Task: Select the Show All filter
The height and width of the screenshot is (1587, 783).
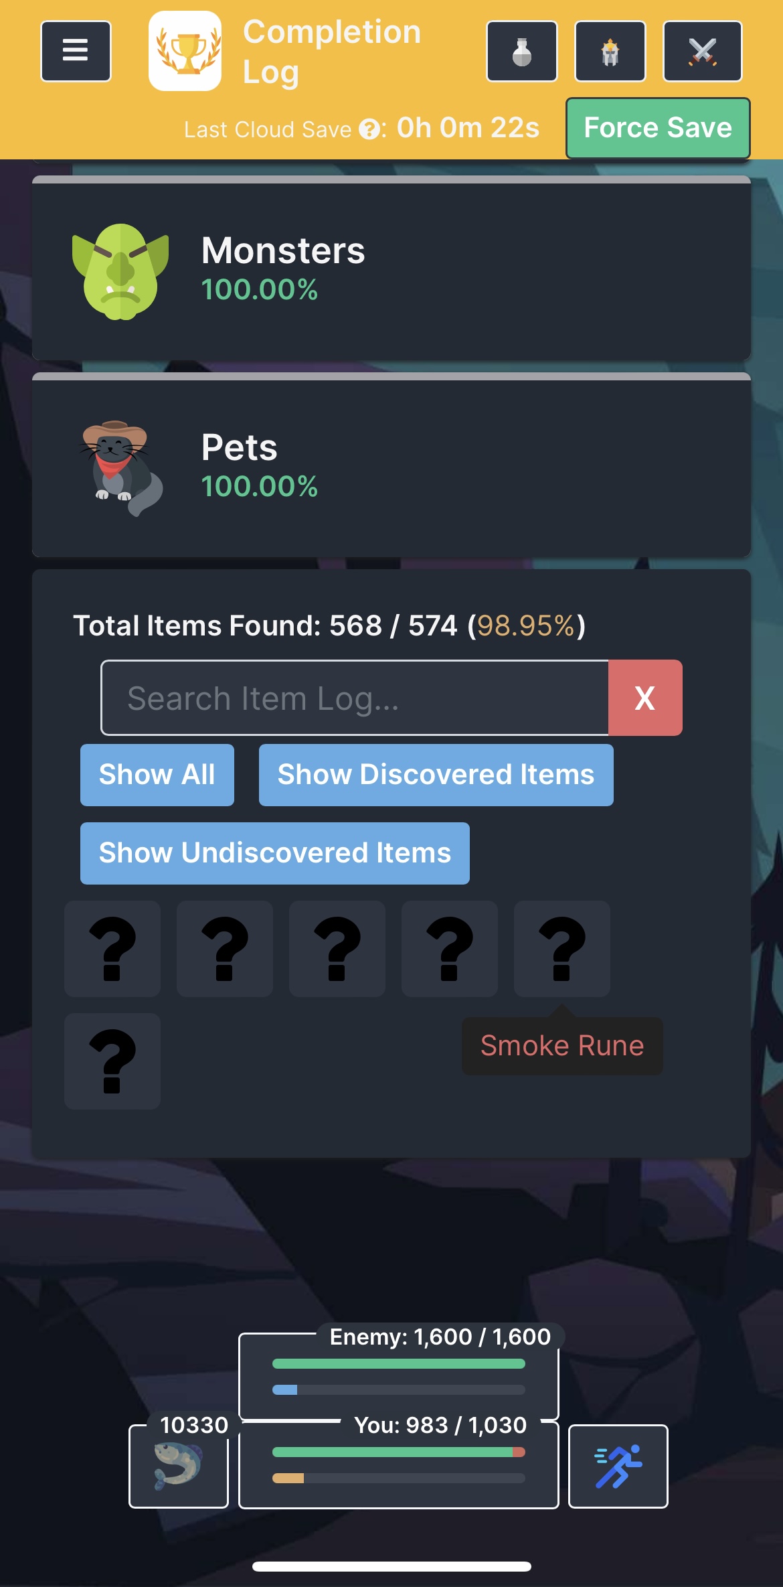Action: (157, 775)
